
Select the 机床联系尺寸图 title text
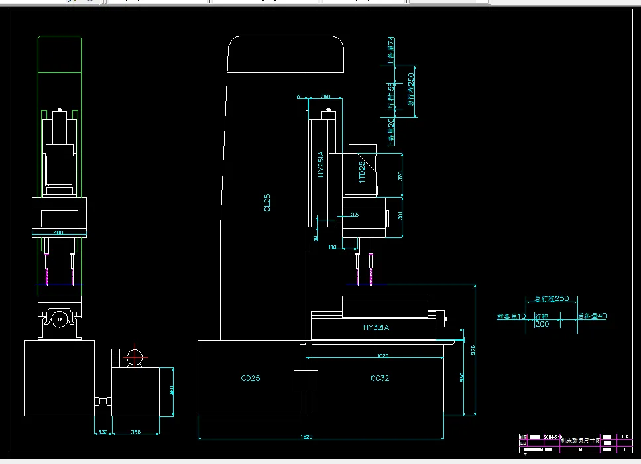point(581,441)
